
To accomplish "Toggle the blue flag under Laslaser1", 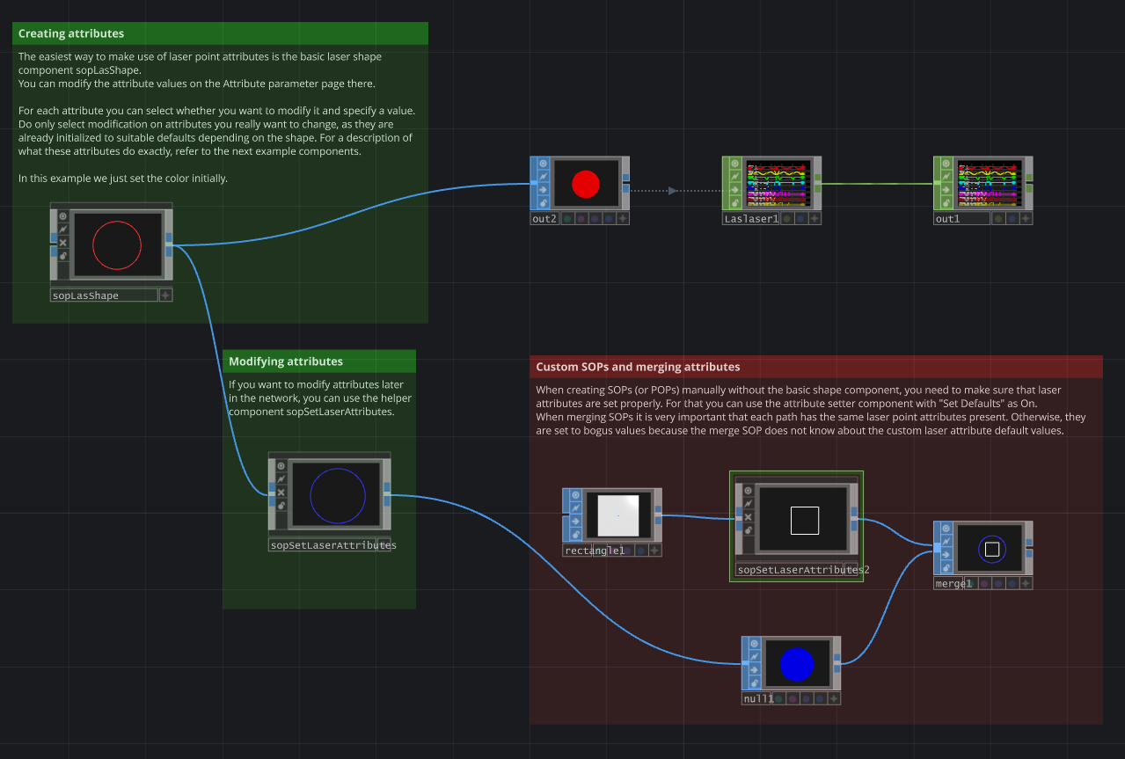I will (800, 219).
